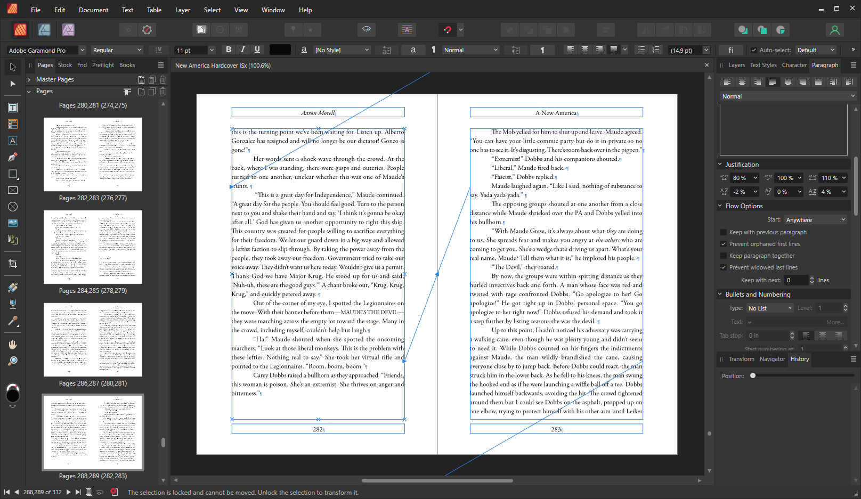
Task: Open Auto-select Default dropdown
Action: tap(816, 50)
